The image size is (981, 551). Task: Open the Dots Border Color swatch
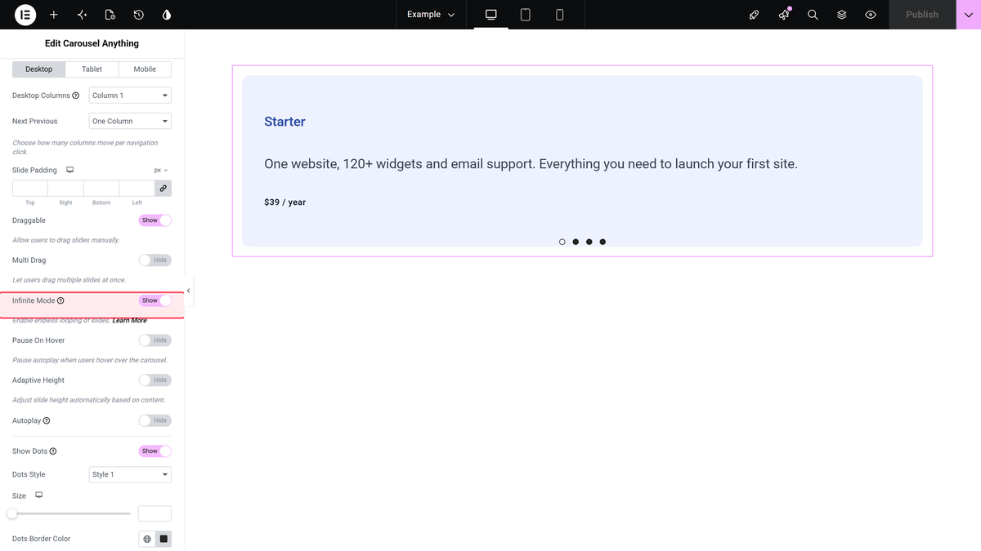tap(163, 539)
